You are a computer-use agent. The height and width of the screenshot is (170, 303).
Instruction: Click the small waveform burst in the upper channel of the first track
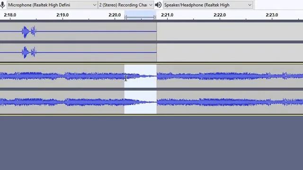28,32
